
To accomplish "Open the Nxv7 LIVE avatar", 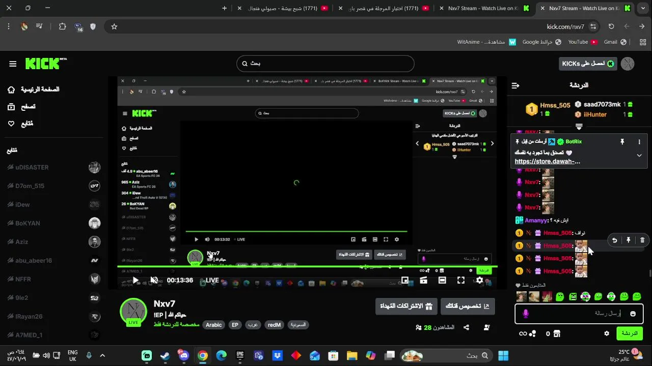I will coord(133,312).
